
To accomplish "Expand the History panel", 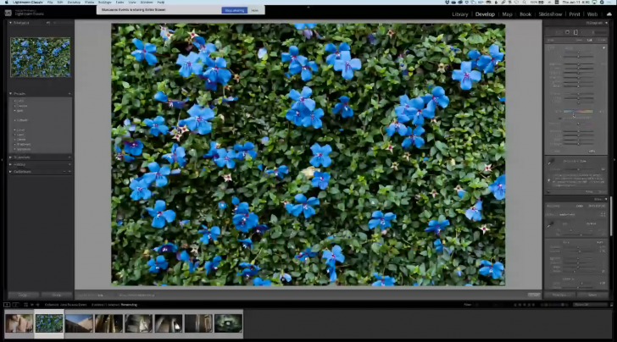I will pos(10,165).
